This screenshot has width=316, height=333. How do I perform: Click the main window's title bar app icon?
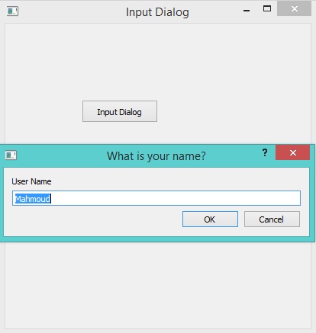click(12, 11)
